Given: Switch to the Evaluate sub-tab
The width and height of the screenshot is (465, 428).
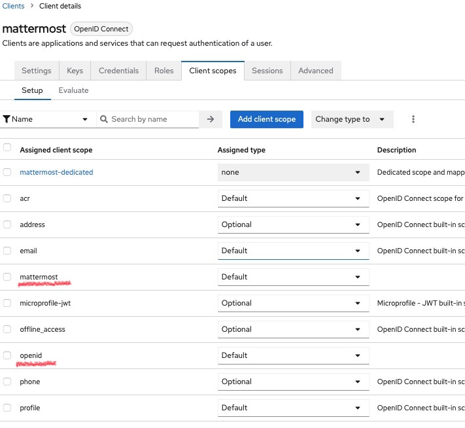Looking at the screenshot, I should tap(73, 90).
